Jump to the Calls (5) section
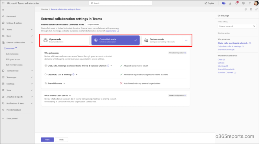This screenshot has width=259, height=144. click(x=221, y=63)
